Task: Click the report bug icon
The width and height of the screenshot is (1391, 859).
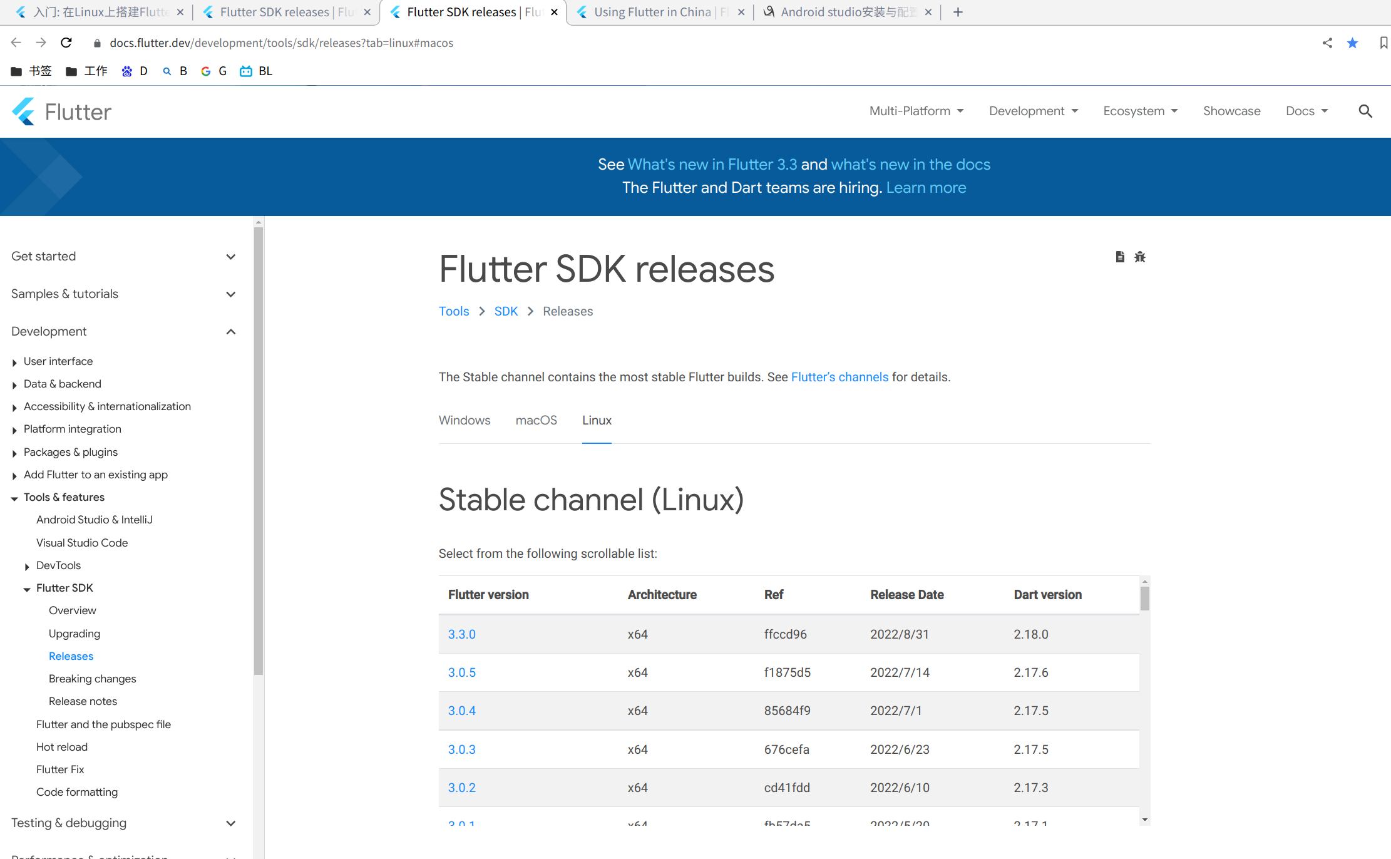Action: pos(1140,257)
